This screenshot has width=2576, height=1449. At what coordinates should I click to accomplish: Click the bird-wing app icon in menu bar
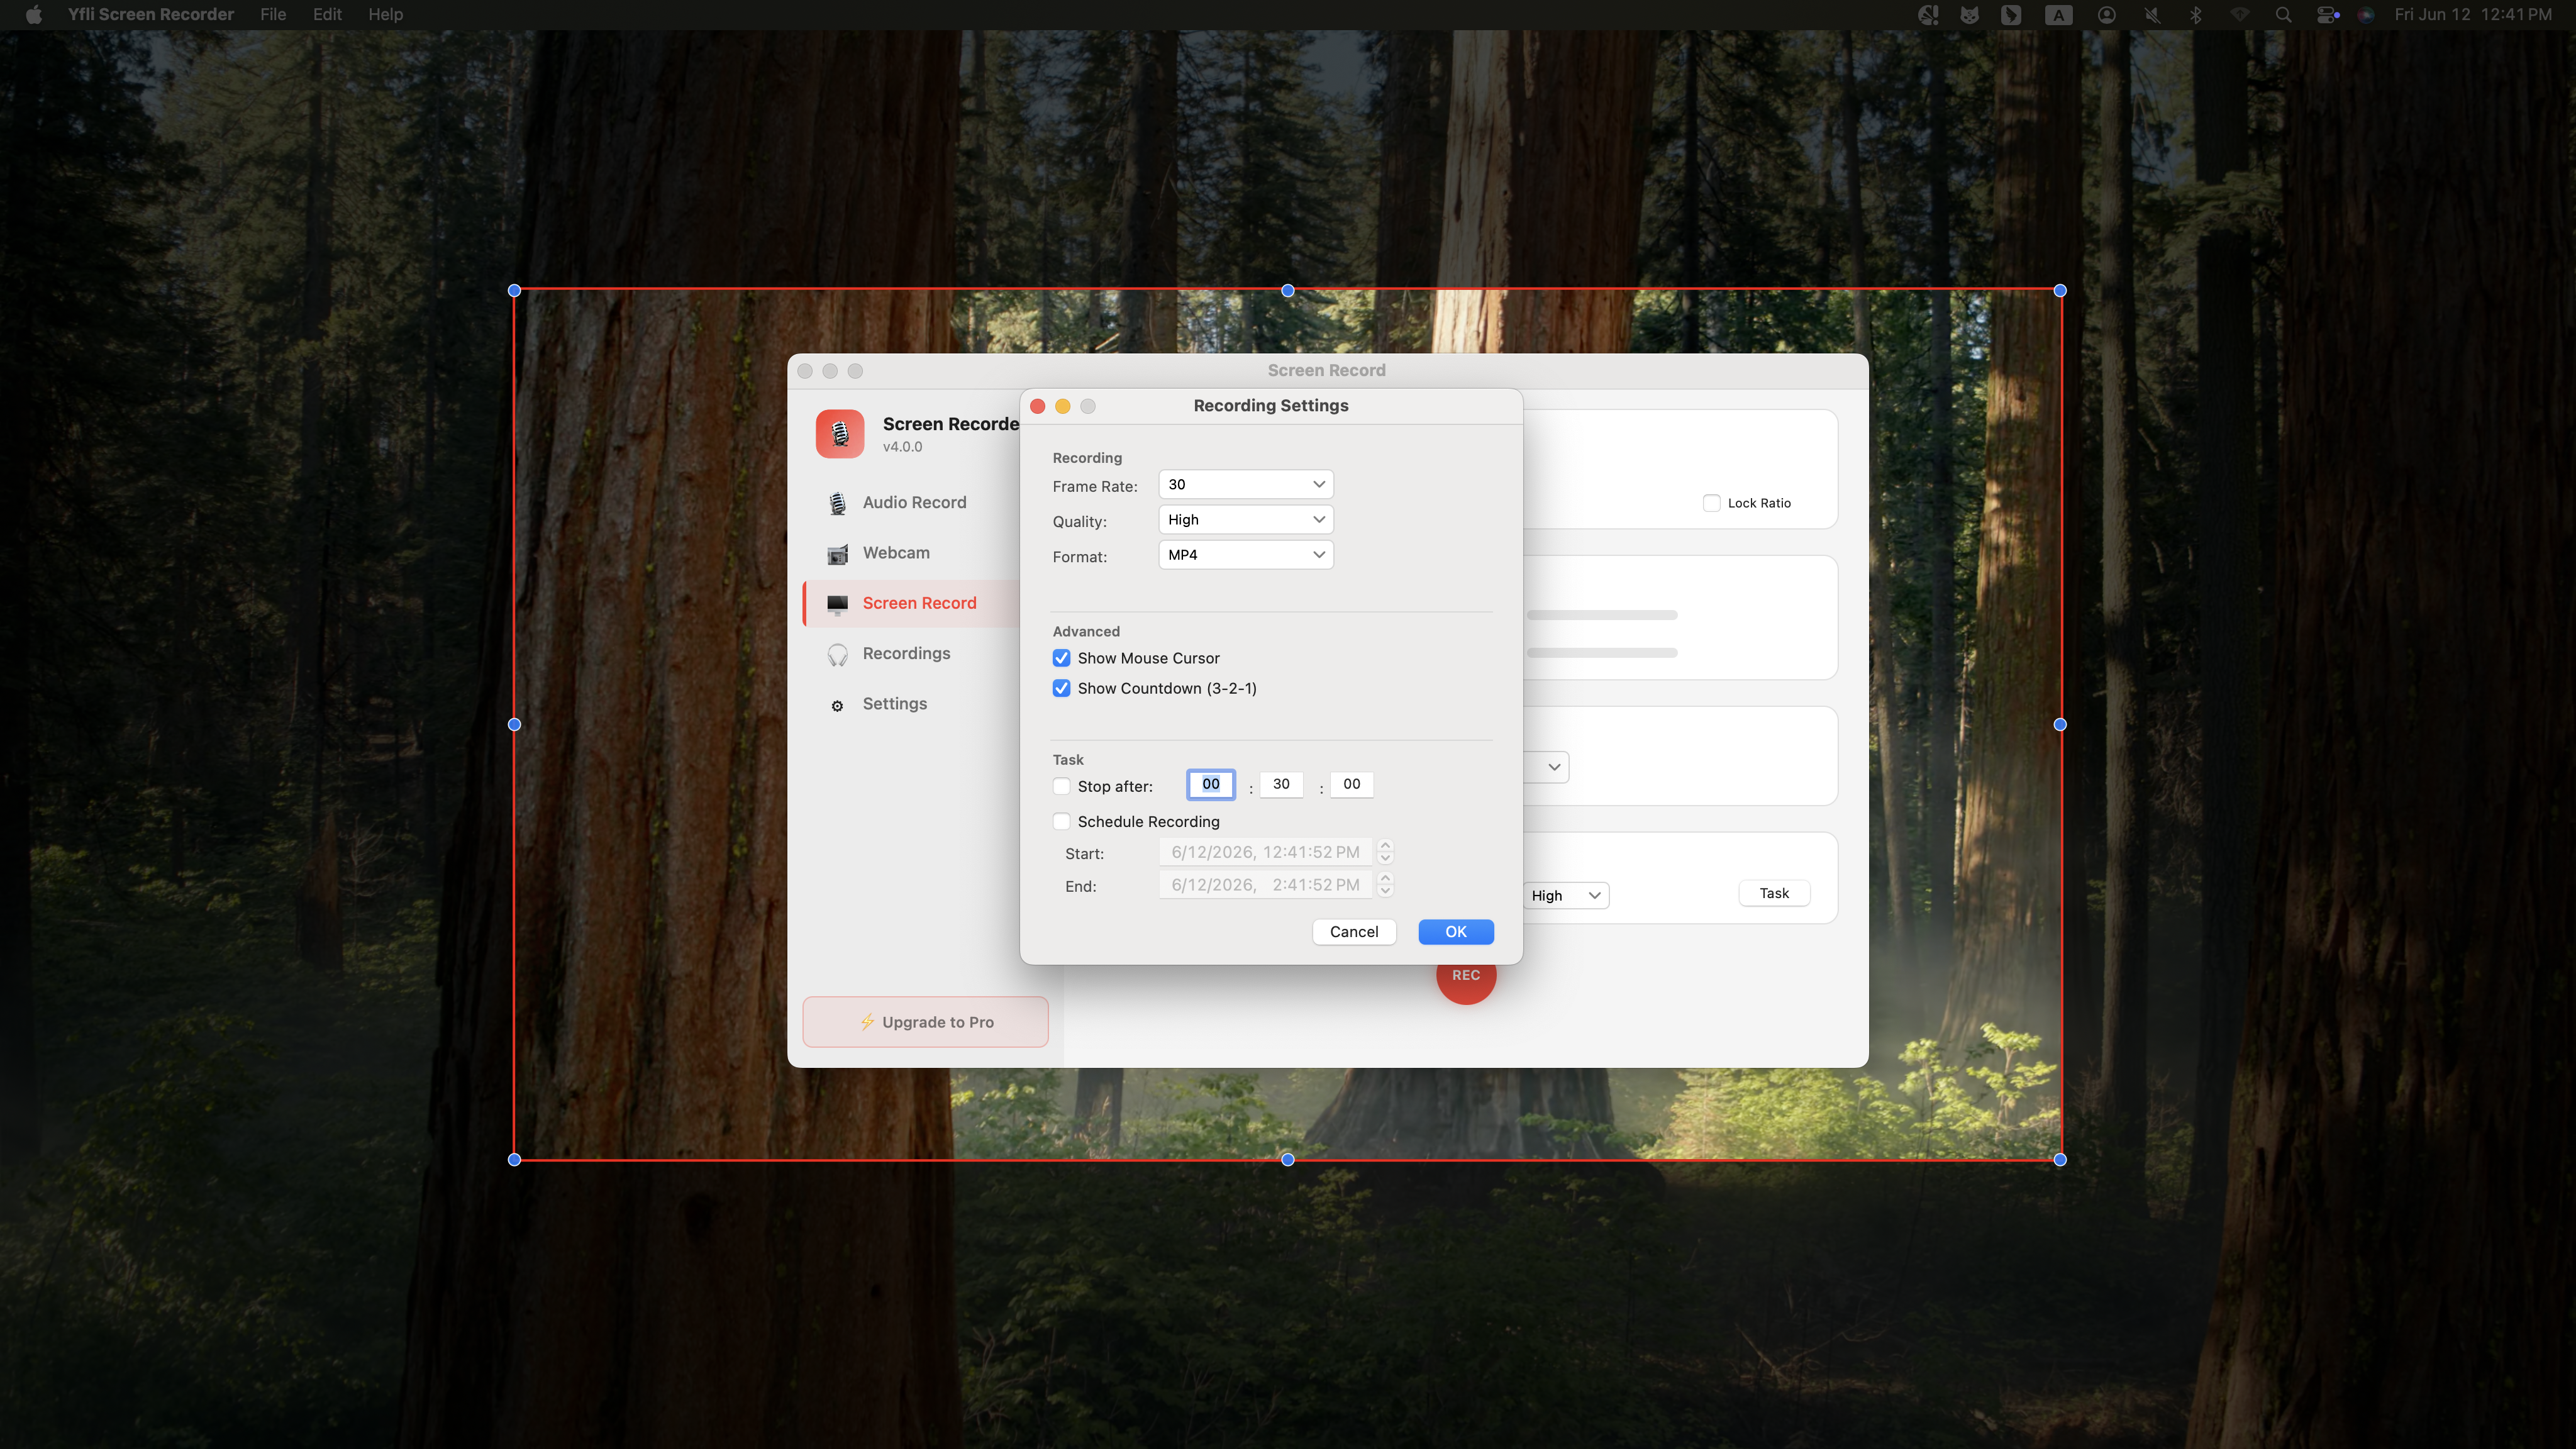click(x=2011, y=14)
